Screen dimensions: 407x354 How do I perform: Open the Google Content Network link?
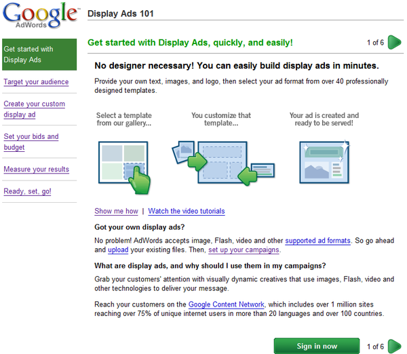coord(227,304)
